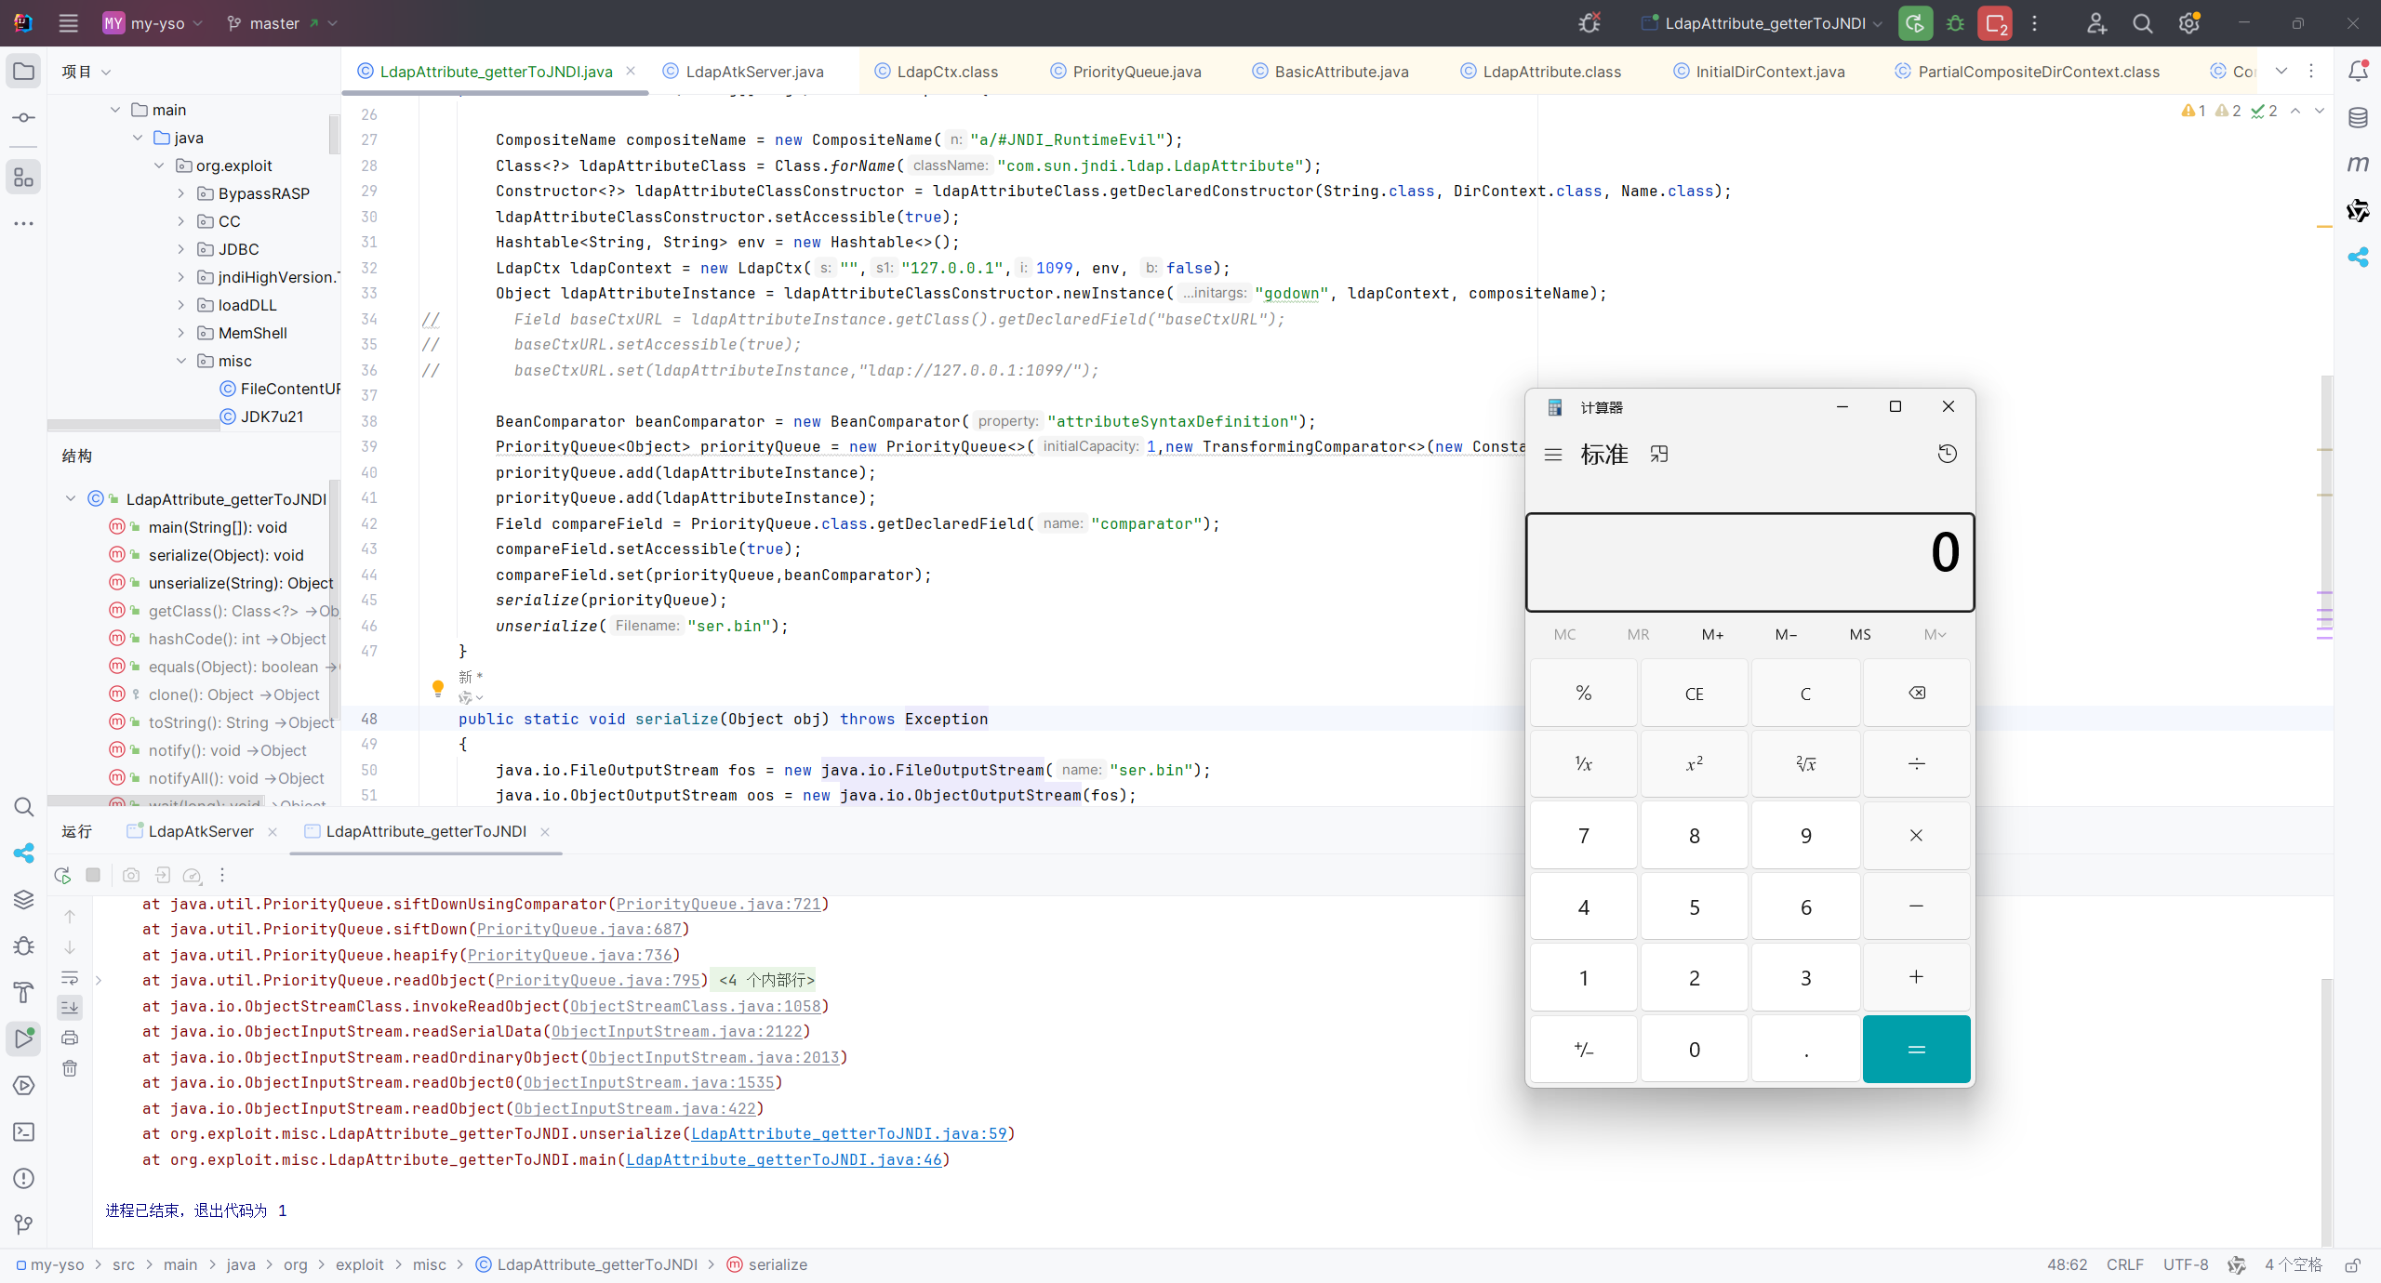The height and width of the screenshot is (1283, 2381).
Task: Collapse the misc package
Action: (x=181, y=361)
